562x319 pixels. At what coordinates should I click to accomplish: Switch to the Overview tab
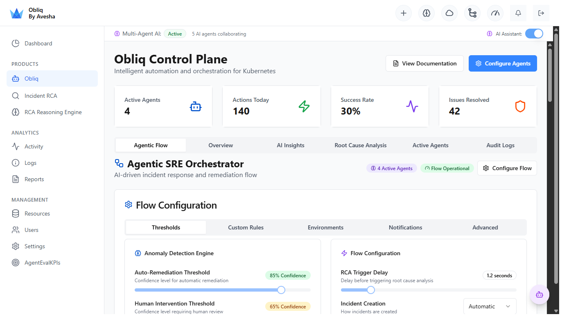point(221,145)
